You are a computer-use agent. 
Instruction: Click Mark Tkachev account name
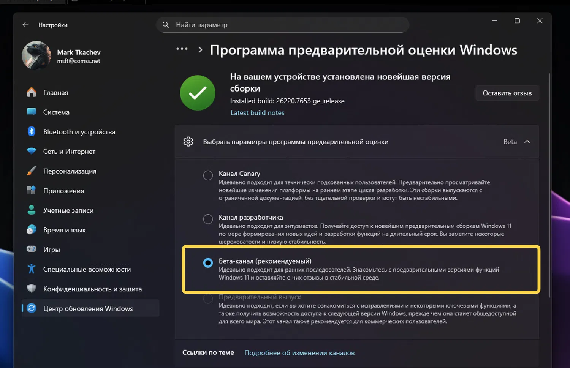79,52
